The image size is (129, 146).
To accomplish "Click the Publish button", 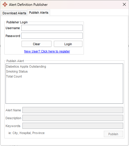I will [x=113, y=134].
